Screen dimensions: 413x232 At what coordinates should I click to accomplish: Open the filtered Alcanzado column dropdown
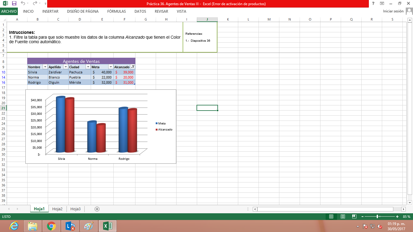click(x=133, y=67)
